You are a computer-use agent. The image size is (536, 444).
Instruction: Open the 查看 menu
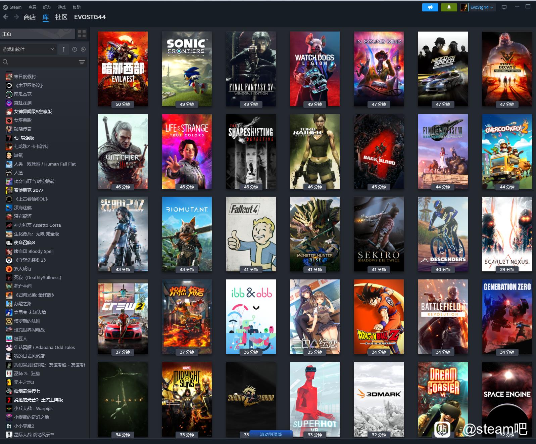point(32,7)
